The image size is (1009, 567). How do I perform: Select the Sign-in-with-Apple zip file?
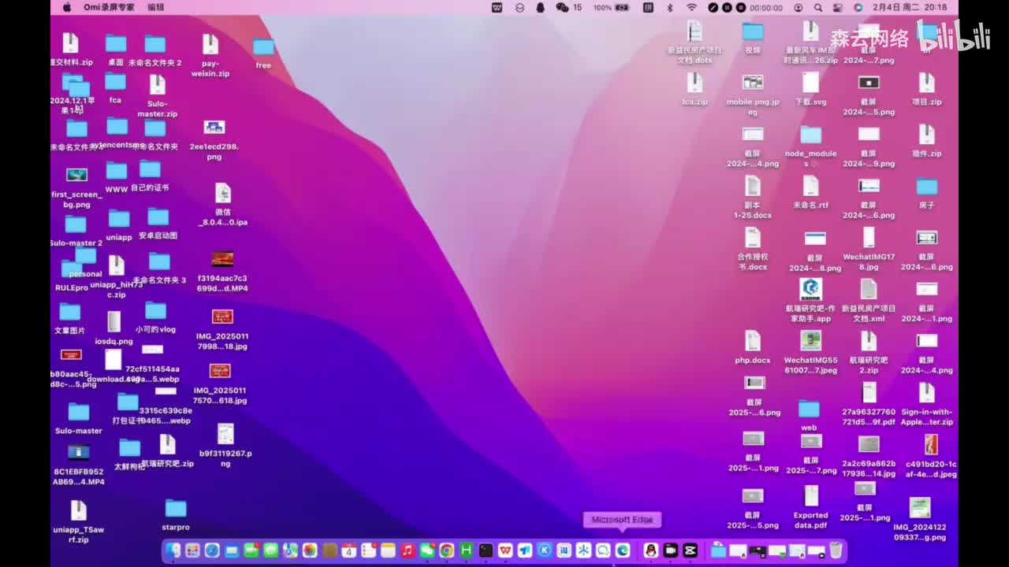click(927, 404)
